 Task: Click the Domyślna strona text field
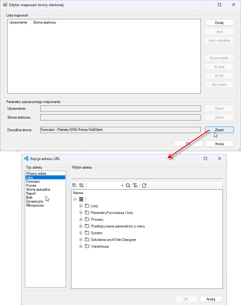[120, 130]
